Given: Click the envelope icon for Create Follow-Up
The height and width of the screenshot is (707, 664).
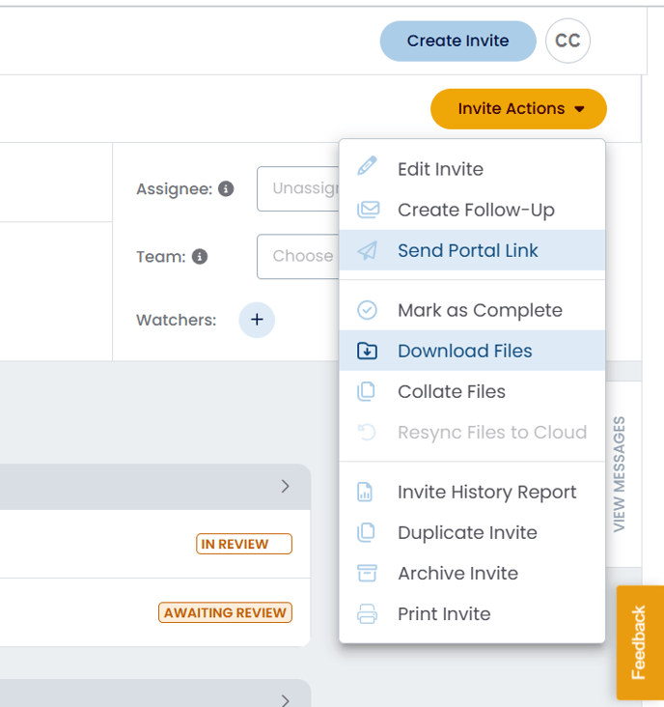Looking at the screenshot, I should [x=368, y=210].
